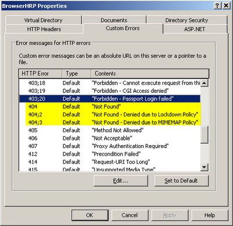Image resolution: width=233 pixels, height=226 pixels.
Task: Select the 404;2 Lockdown Policy row
Action: pos(110,115)
